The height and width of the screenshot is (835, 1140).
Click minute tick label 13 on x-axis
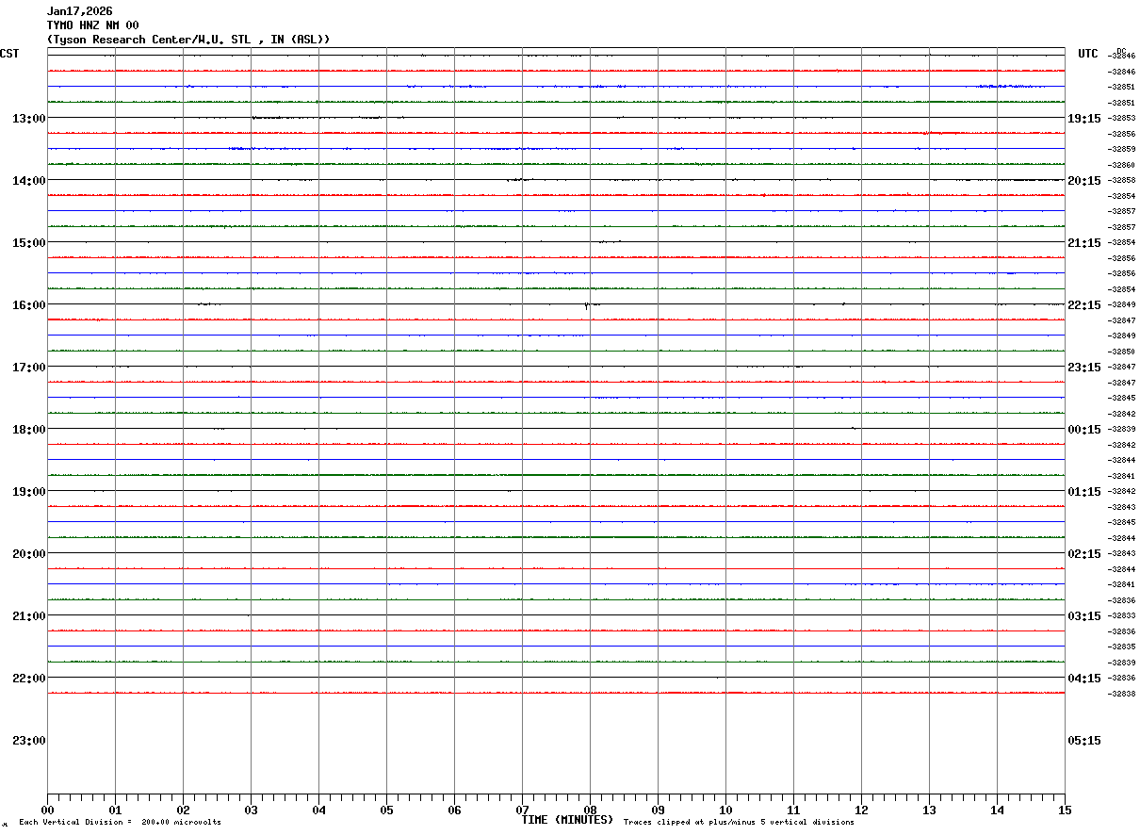929,810
